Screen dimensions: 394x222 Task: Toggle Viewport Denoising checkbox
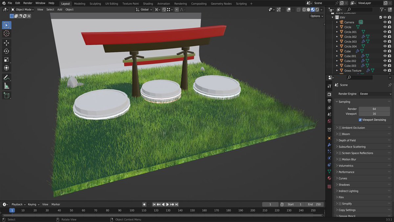360,120
